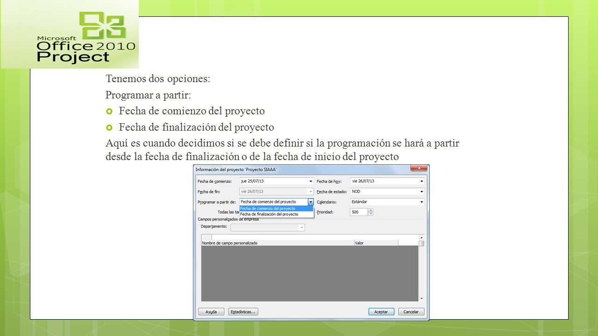Open the Fecha de comienzo date dropdown

(x=311, y=181)
